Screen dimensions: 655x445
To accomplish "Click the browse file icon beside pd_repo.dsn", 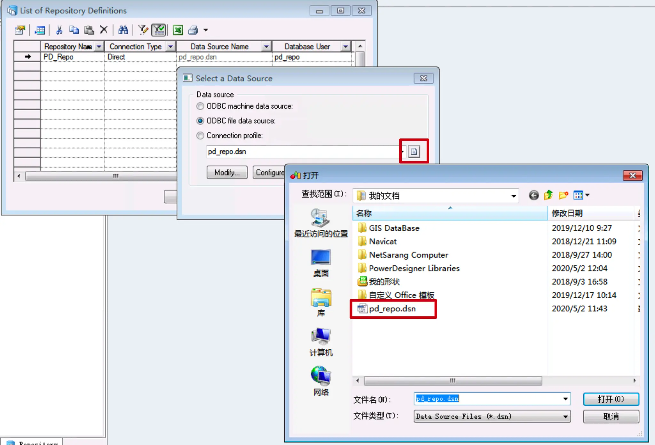I will pyautogui.click(x=414, y=152).
